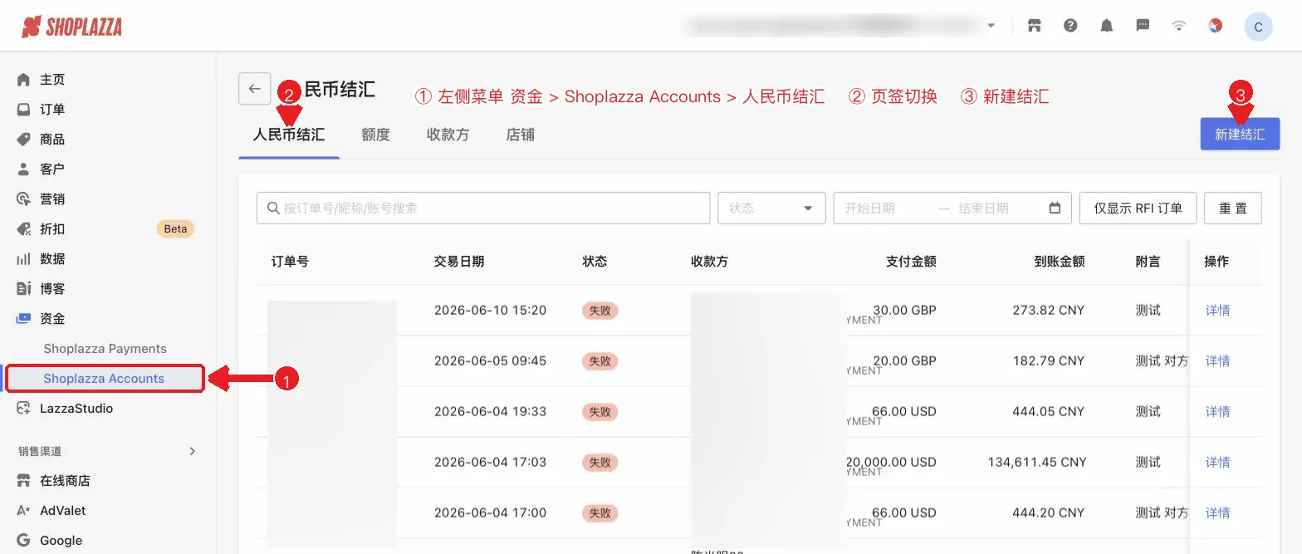
Task: Click date 2026-06-04 19:33
Action: click(490, 412)
